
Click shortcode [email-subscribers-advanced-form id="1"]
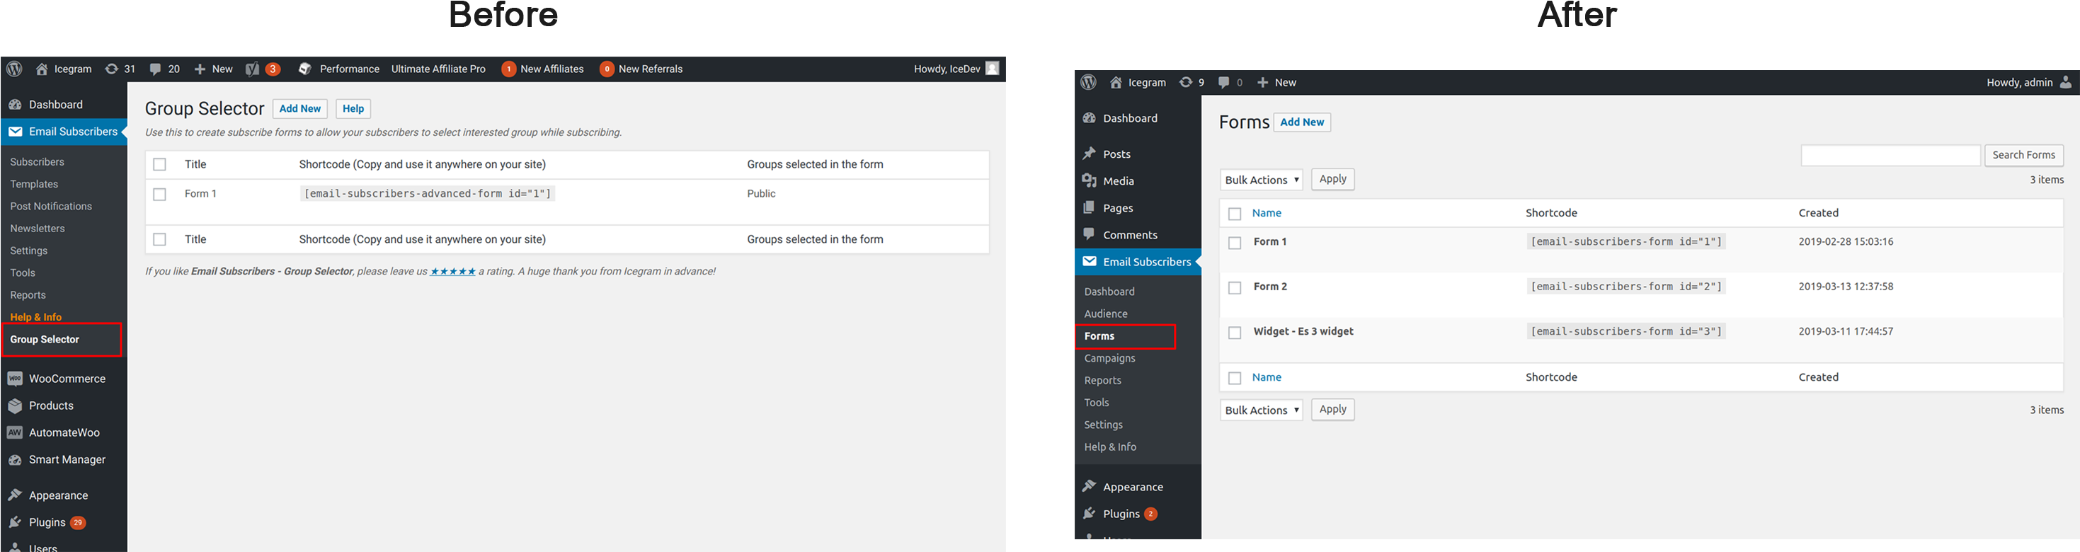tap(427, 194)
